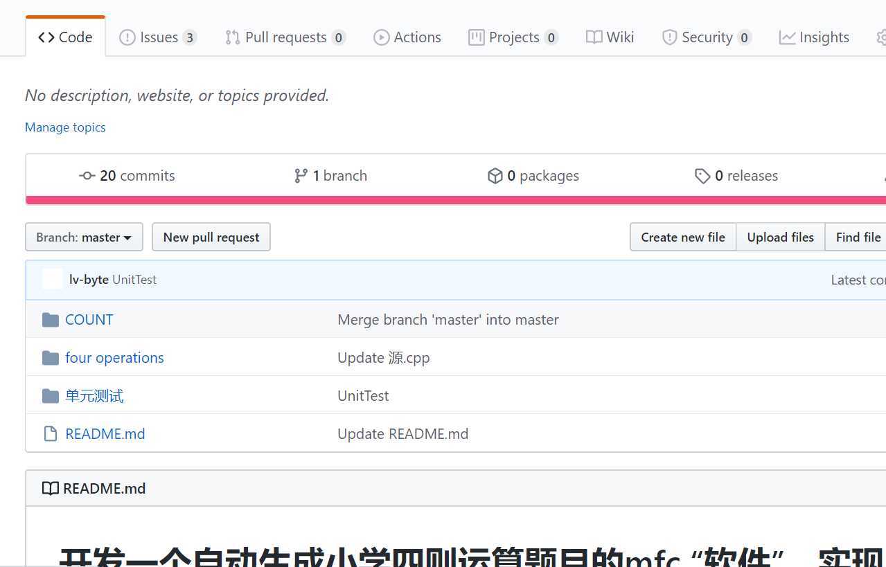This screenshot has width=886, height=567.
Task: Click the Issues count badge 3
Action: 189,37
